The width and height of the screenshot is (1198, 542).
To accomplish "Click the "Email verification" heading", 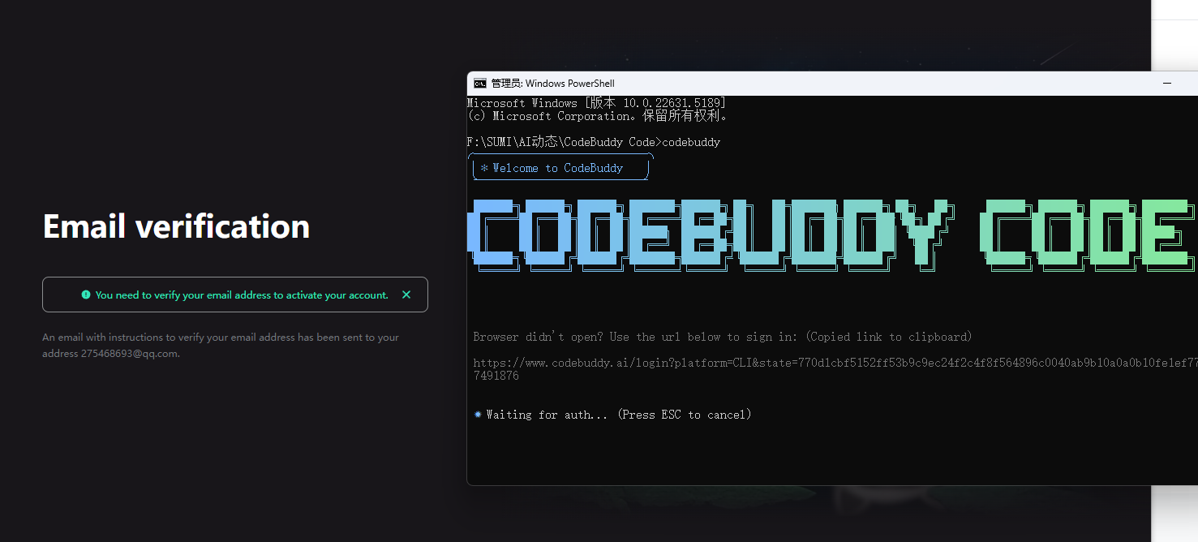I will pos(176,226).
